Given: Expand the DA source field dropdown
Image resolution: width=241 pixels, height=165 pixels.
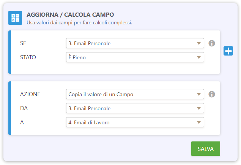Looking at the screenshot, I should 135,108.
